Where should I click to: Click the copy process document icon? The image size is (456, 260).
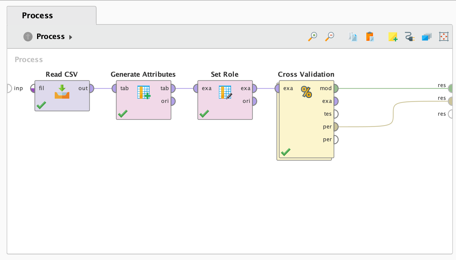[x=353, y=37]
